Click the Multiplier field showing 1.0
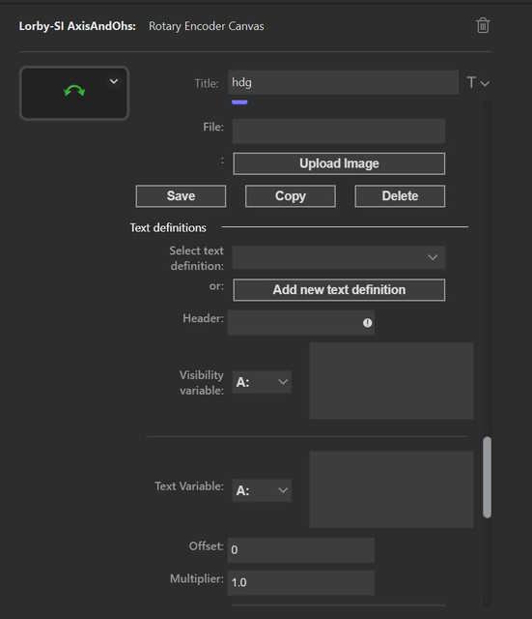This screenshot has width=532, height=619. (300, 582)
